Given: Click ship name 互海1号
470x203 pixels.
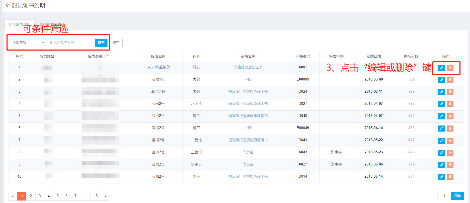Looking at the screenshot, I should tap(158, 79).
